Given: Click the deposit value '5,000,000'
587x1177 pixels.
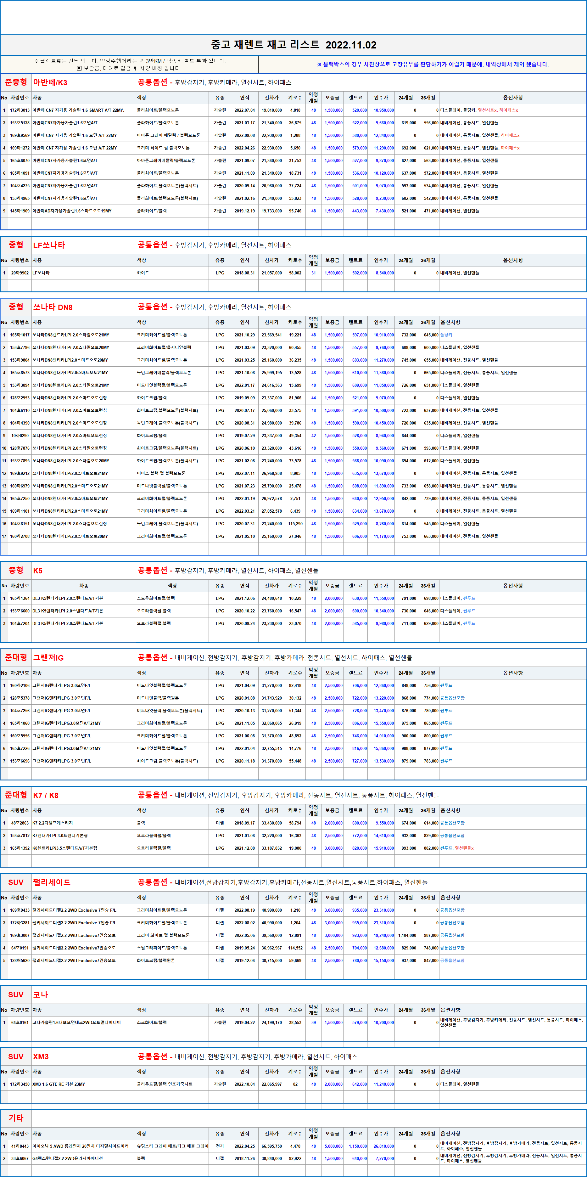Looking at the screenshot, I should 333,1146.
